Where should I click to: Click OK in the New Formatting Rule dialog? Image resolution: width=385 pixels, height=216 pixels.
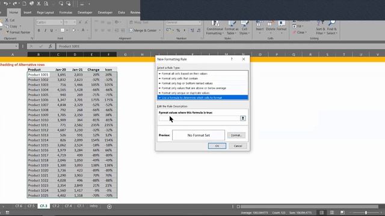pos(217,146)
